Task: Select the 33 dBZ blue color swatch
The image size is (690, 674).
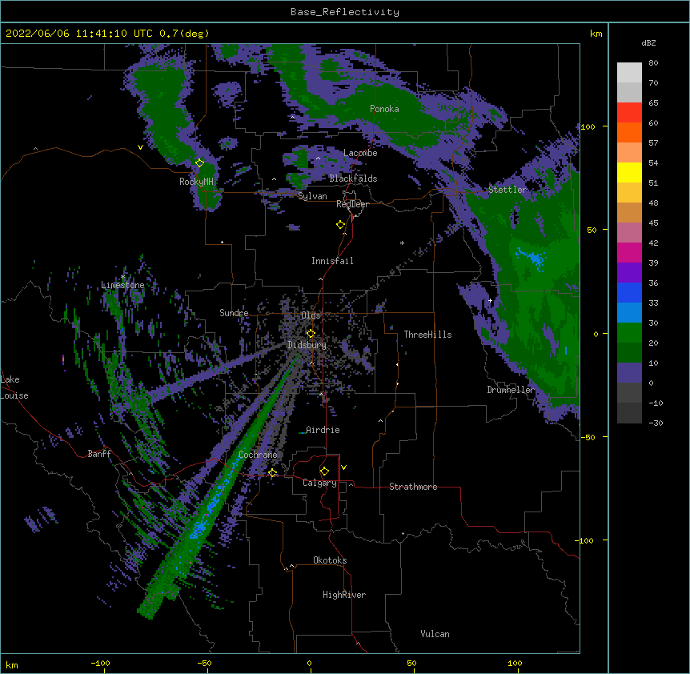Action: pos(629,312)
